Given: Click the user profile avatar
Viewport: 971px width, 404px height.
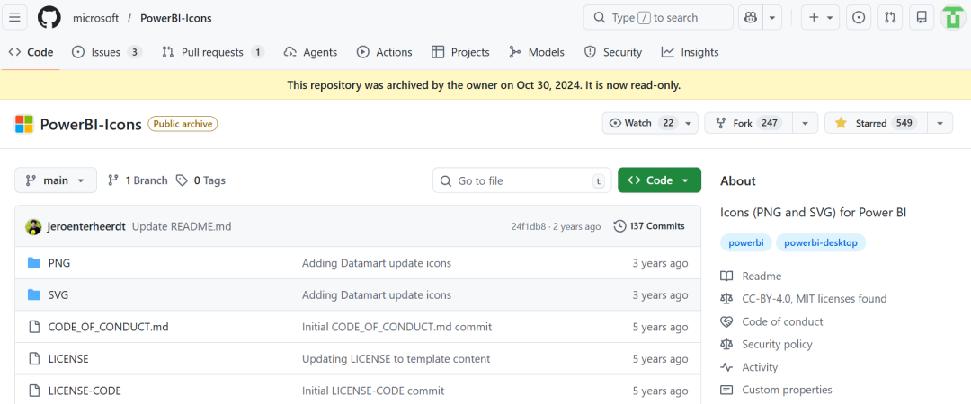Looking at the screenshot, I should [x=953, y=17].
